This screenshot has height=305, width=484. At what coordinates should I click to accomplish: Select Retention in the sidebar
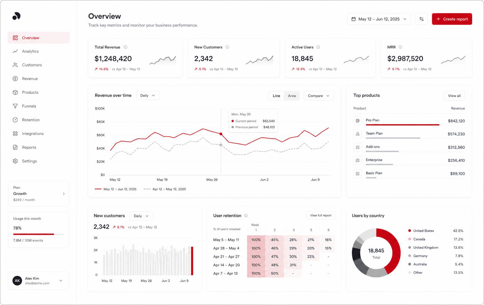pyautogui.click(x=39, y=120)
